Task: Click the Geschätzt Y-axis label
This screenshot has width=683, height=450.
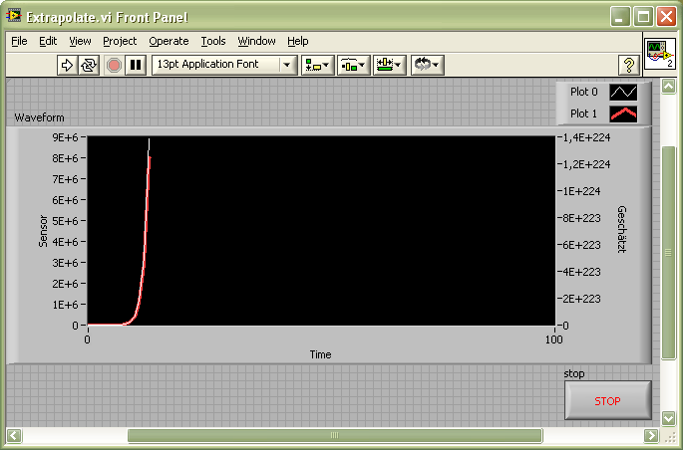Action: point(622,229)
